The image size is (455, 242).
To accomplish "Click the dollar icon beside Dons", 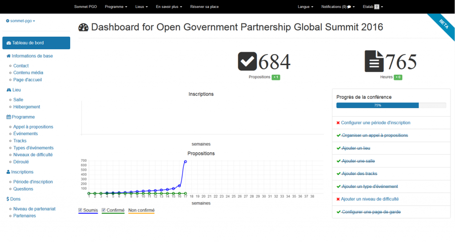I will pyautogui.click(x=8, y=199).
